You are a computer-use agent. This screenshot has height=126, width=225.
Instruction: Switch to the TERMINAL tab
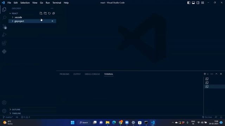pos(109,74)
